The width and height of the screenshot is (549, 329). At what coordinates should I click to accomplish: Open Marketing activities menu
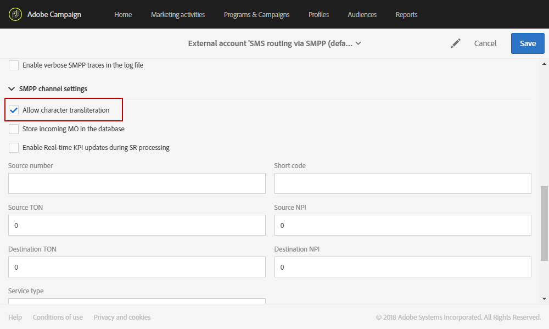coord(178,15)
